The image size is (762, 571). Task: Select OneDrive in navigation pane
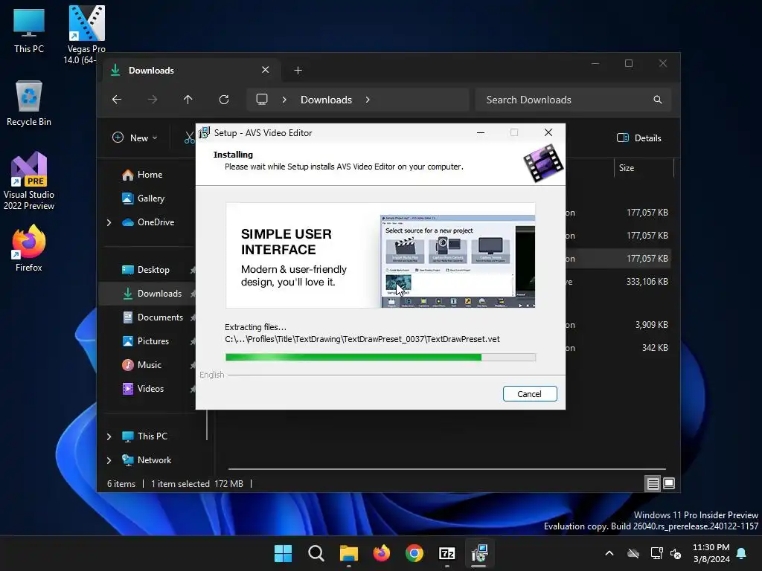pyautogui.click(x=148, y=222)
